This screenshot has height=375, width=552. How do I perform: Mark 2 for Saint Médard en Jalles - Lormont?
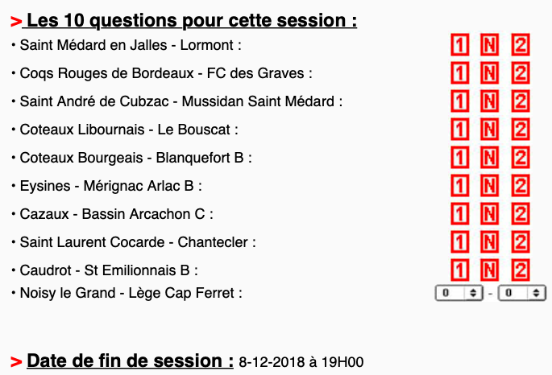(521, 45)
